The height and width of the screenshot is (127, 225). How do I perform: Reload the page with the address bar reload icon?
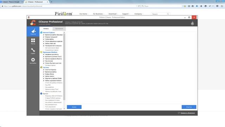click(139, 6)
